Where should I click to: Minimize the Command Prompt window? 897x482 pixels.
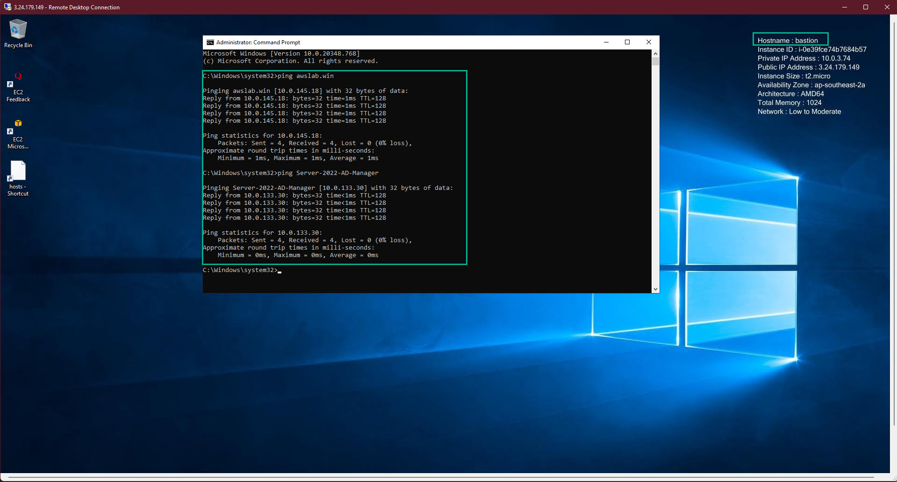(606, 42)
